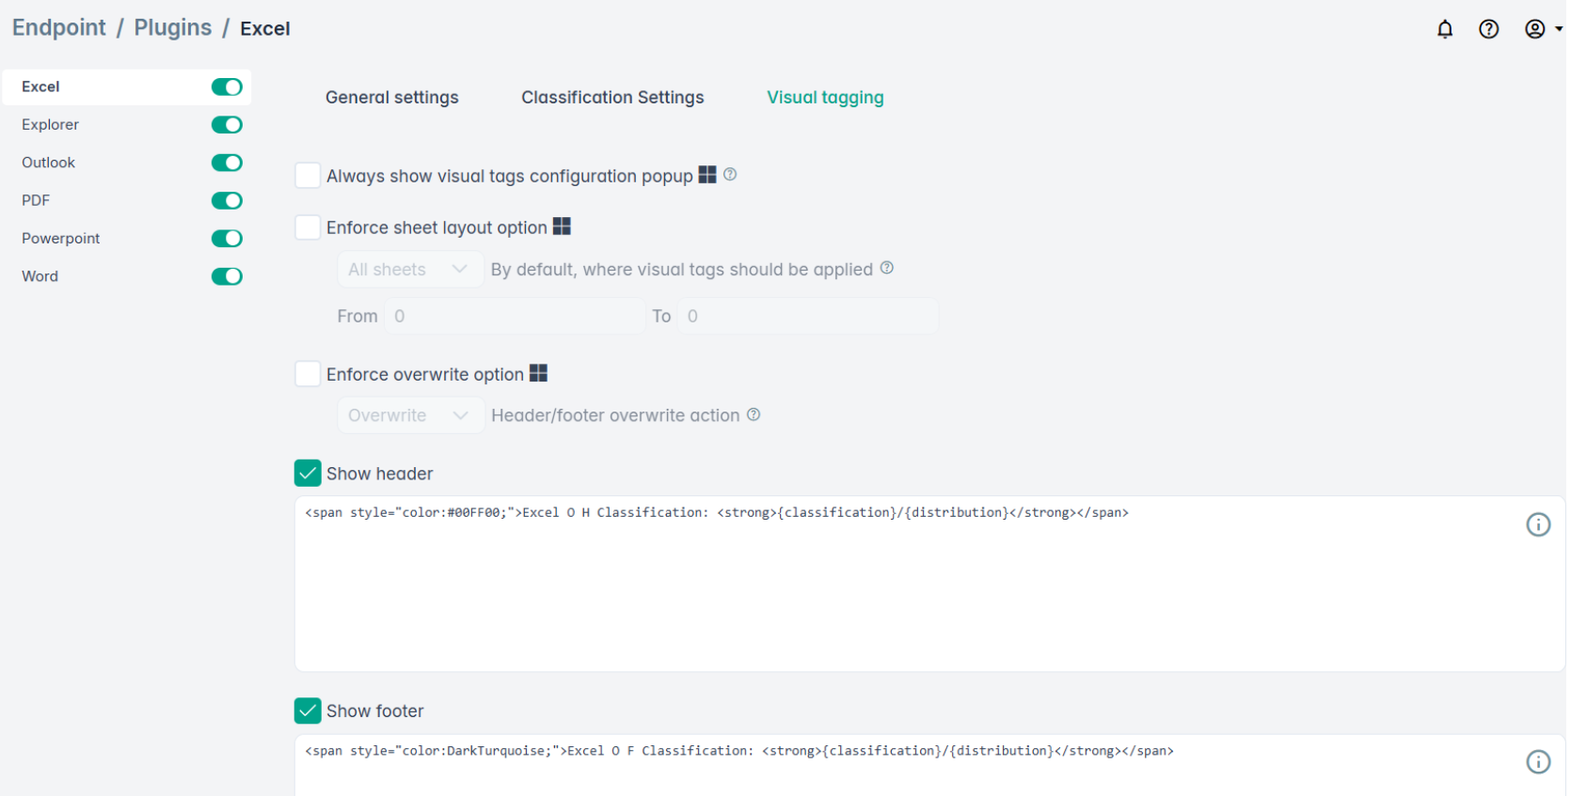Uncheck the Show header checkbox
This screenshot has height=796, width=1571.
[308, 474]
